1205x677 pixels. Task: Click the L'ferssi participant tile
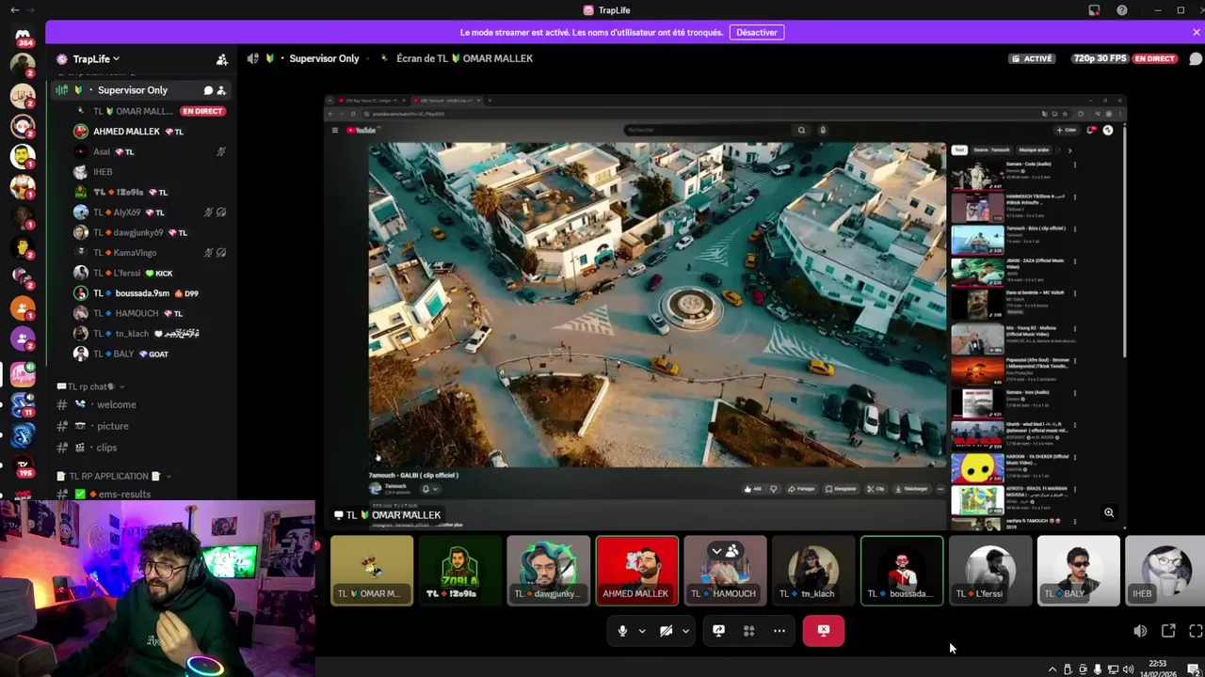click(x=989, y=570)
